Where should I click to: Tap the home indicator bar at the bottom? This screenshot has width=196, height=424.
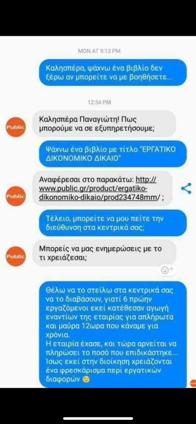tap(98, 419)
